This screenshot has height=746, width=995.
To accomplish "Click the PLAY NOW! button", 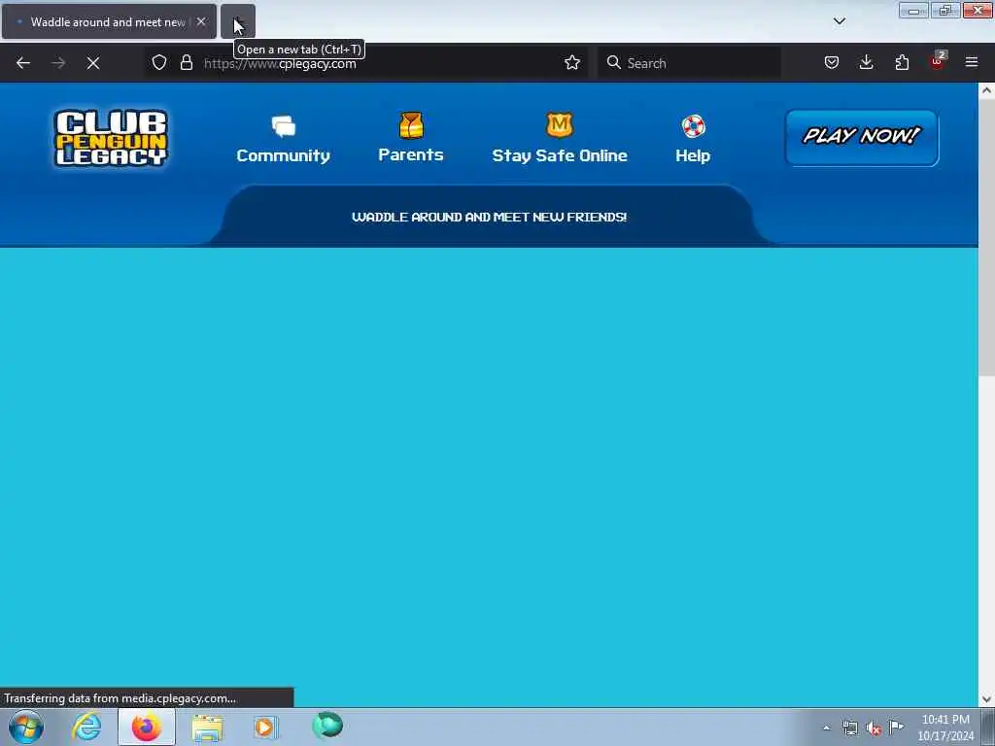I will pyautogui.click(x=862, y=138).
